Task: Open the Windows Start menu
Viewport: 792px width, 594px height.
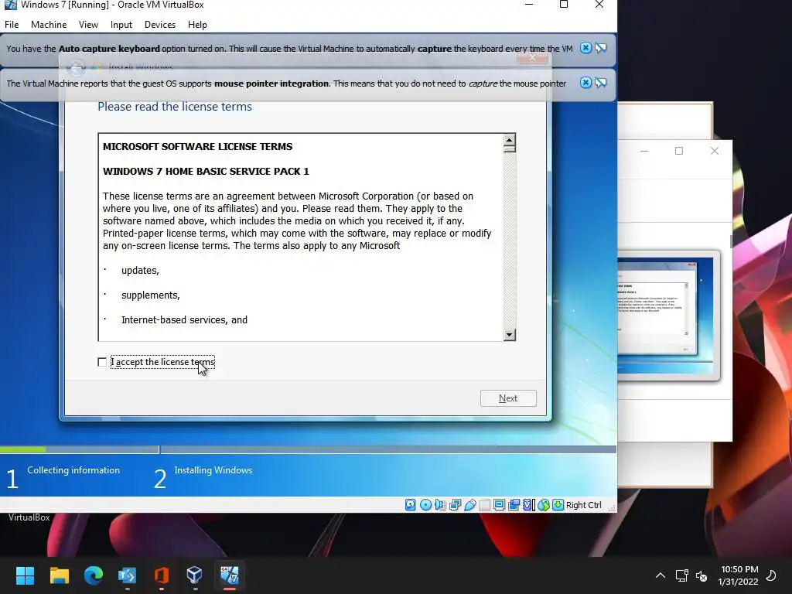Action: pos(25,575)
